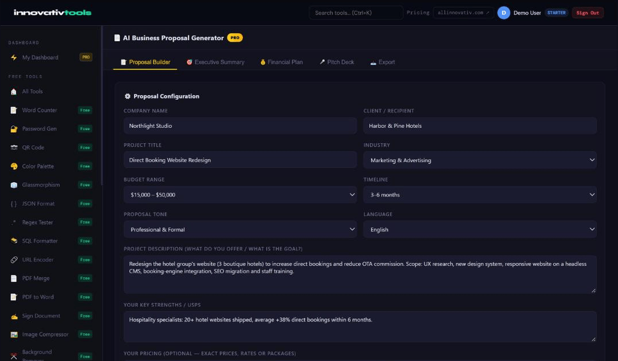Click the Financial Plan money bag icon

point(263,62)
